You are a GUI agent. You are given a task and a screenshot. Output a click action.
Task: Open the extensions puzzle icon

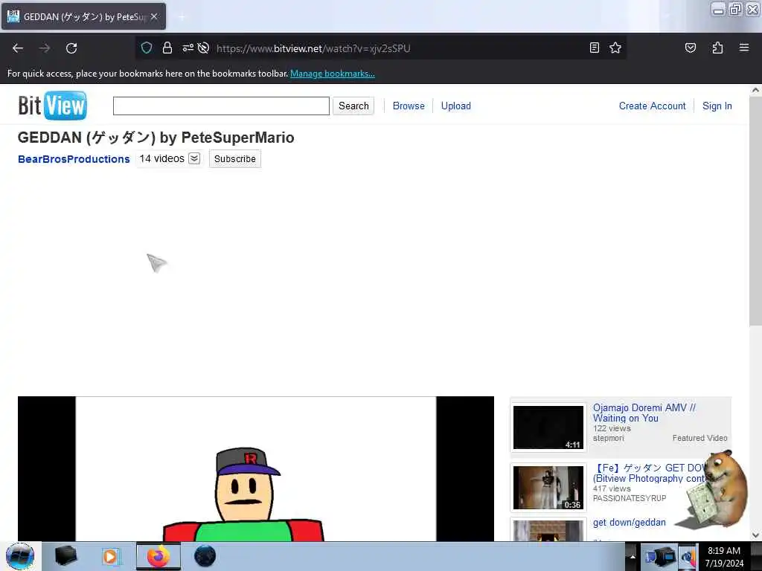click(717, 48)
